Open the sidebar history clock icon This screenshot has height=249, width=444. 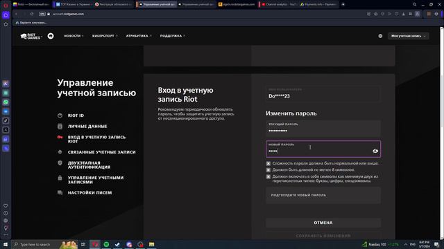6,213
